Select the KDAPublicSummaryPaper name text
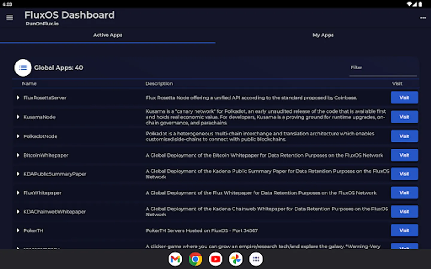 click(x=55, y=174)
